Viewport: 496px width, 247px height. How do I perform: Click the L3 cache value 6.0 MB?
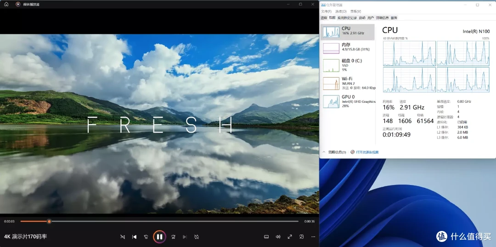(x=462, y=137)
